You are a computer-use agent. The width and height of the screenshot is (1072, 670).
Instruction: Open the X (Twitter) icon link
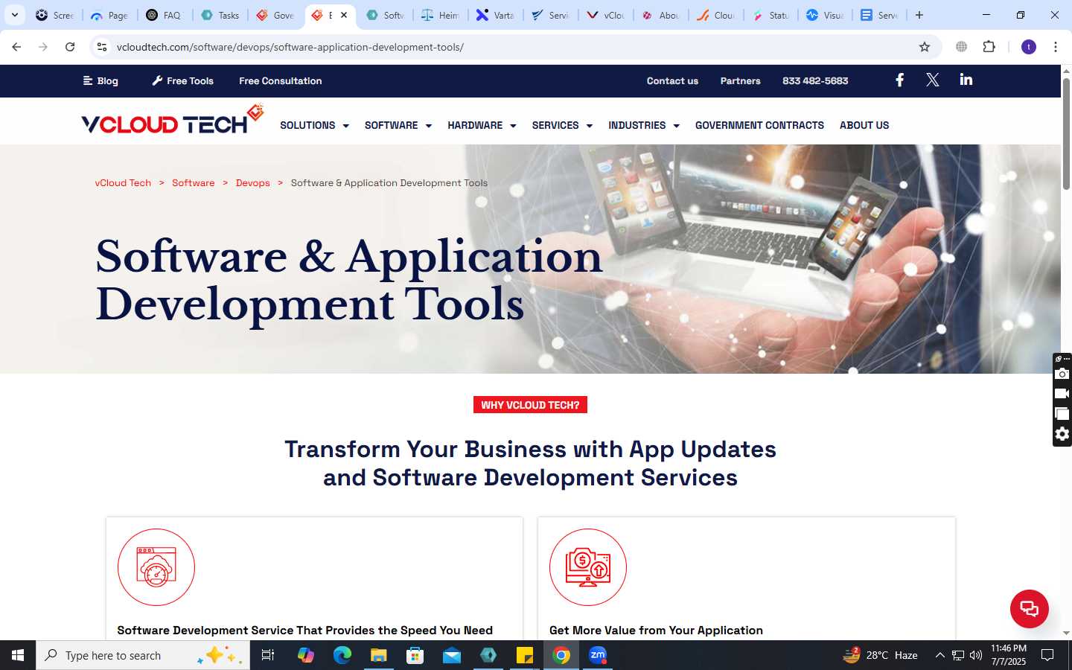tap(932, 80)
